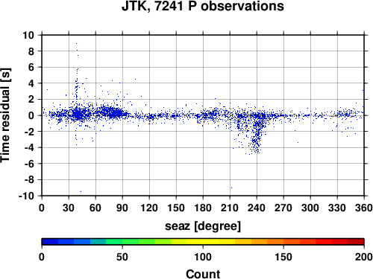
Task: Click the dark red end of the colorbar
Action: (x=356, y=242)
